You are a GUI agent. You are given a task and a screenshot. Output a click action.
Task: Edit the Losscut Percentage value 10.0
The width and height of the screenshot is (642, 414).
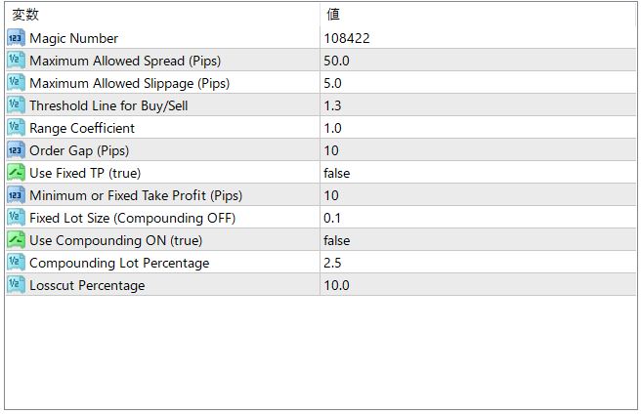(337, 285)
